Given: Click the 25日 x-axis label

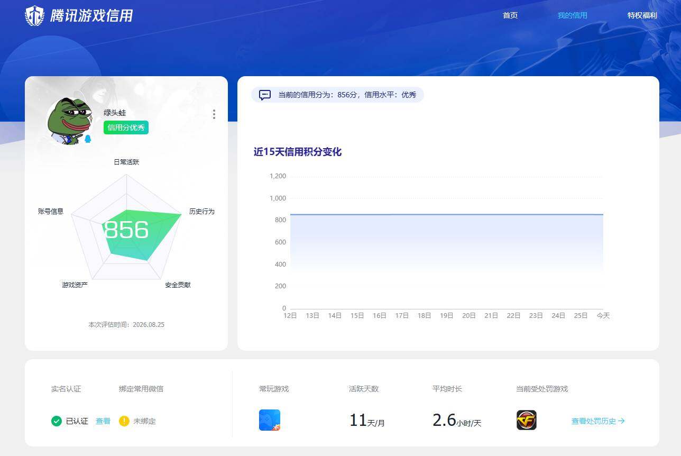Looking at the screenshot, I should (581, 315).
